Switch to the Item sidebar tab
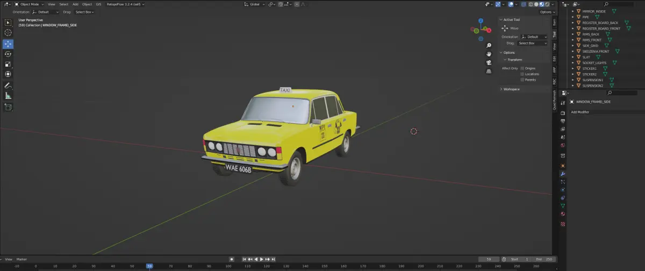 (x=554, y=21)
